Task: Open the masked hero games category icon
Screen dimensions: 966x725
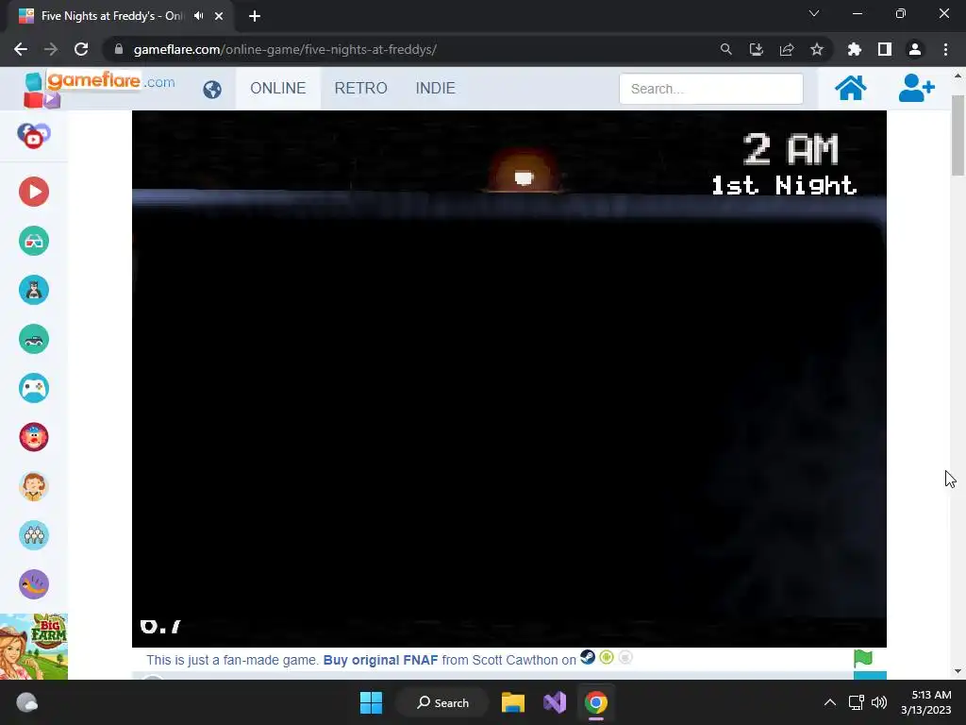Action: click(34, 290)
